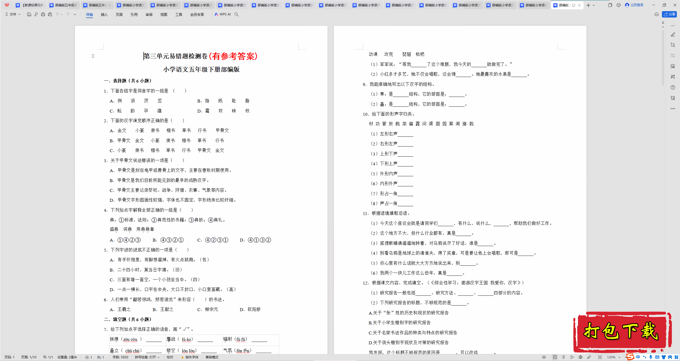Start reading mode play icon

(x=572, y=357)
